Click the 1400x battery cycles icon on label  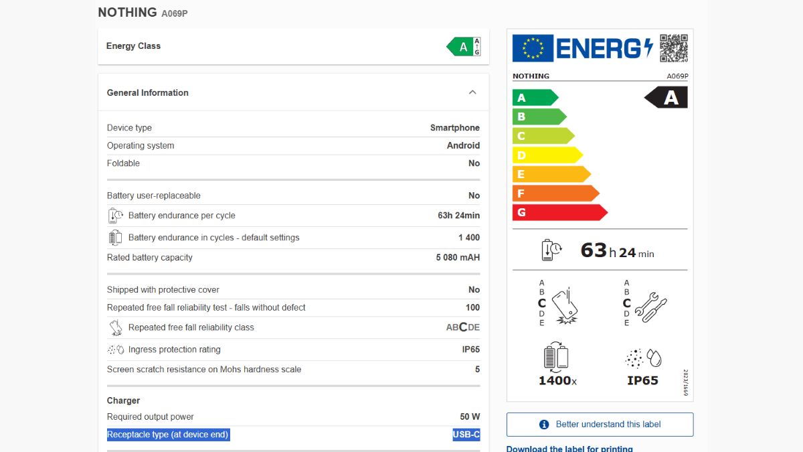click(557, 358)
